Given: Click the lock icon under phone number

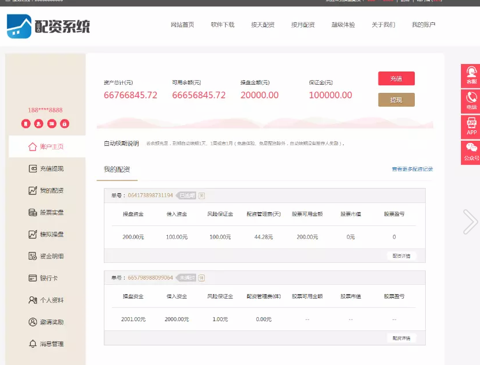Looking at the screenshot, I should [x=65, y=123].
